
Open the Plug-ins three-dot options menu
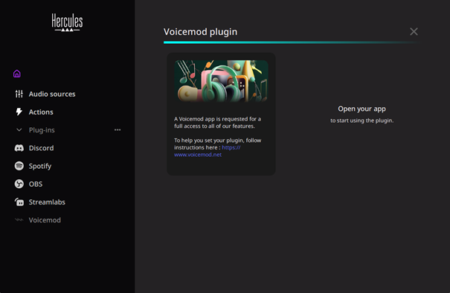[x=118, y=129]
